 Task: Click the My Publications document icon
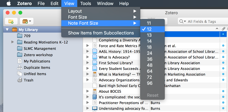(19, 61)
